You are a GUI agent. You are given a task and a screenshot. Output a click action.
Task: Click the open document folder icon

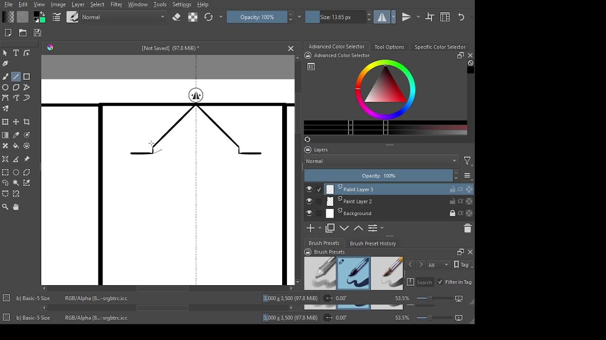(23, 33)
